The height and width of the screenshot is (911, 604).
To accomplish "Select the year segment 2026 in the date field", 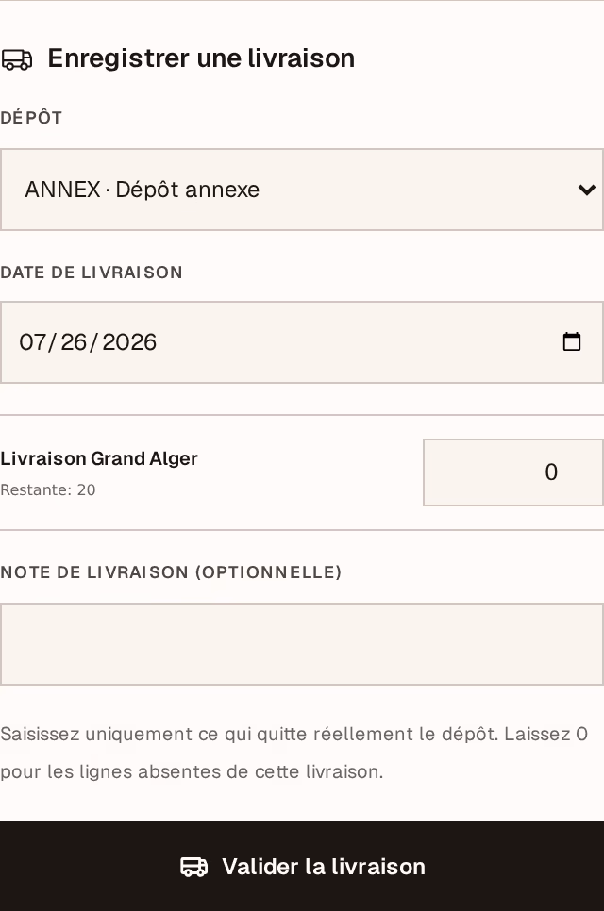I will pos(129,342).
